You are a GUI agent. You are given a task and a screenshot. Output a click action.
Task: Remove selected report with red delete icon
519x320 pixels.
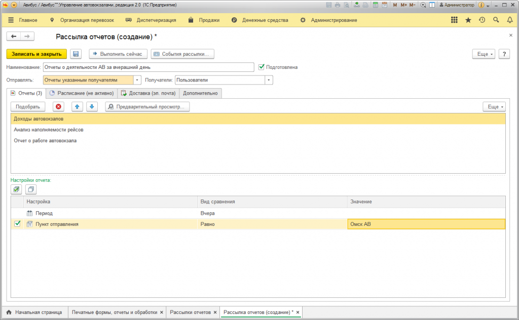[59, 106]
